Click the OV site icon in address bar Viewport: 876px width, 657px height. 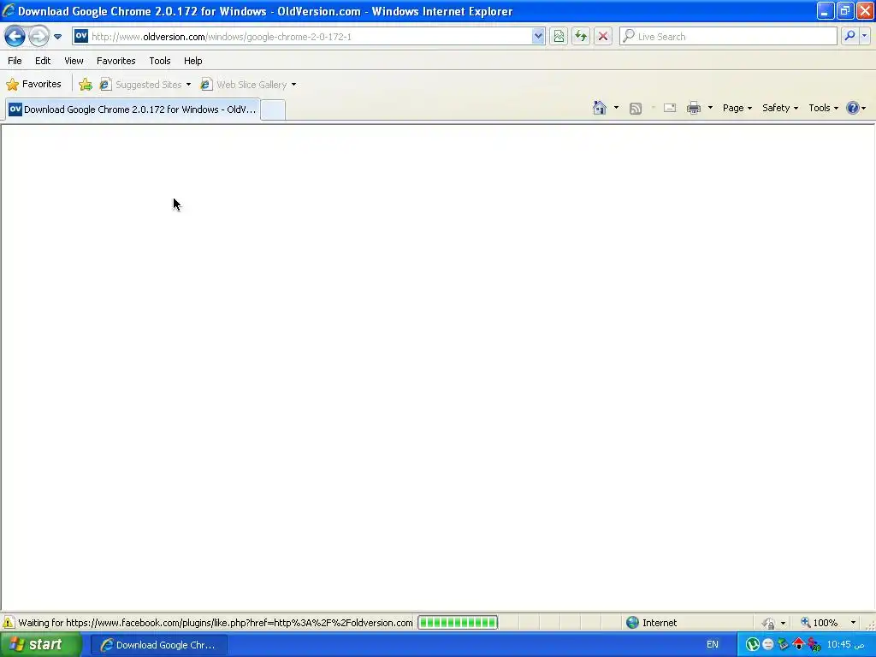tap(81, 36)
